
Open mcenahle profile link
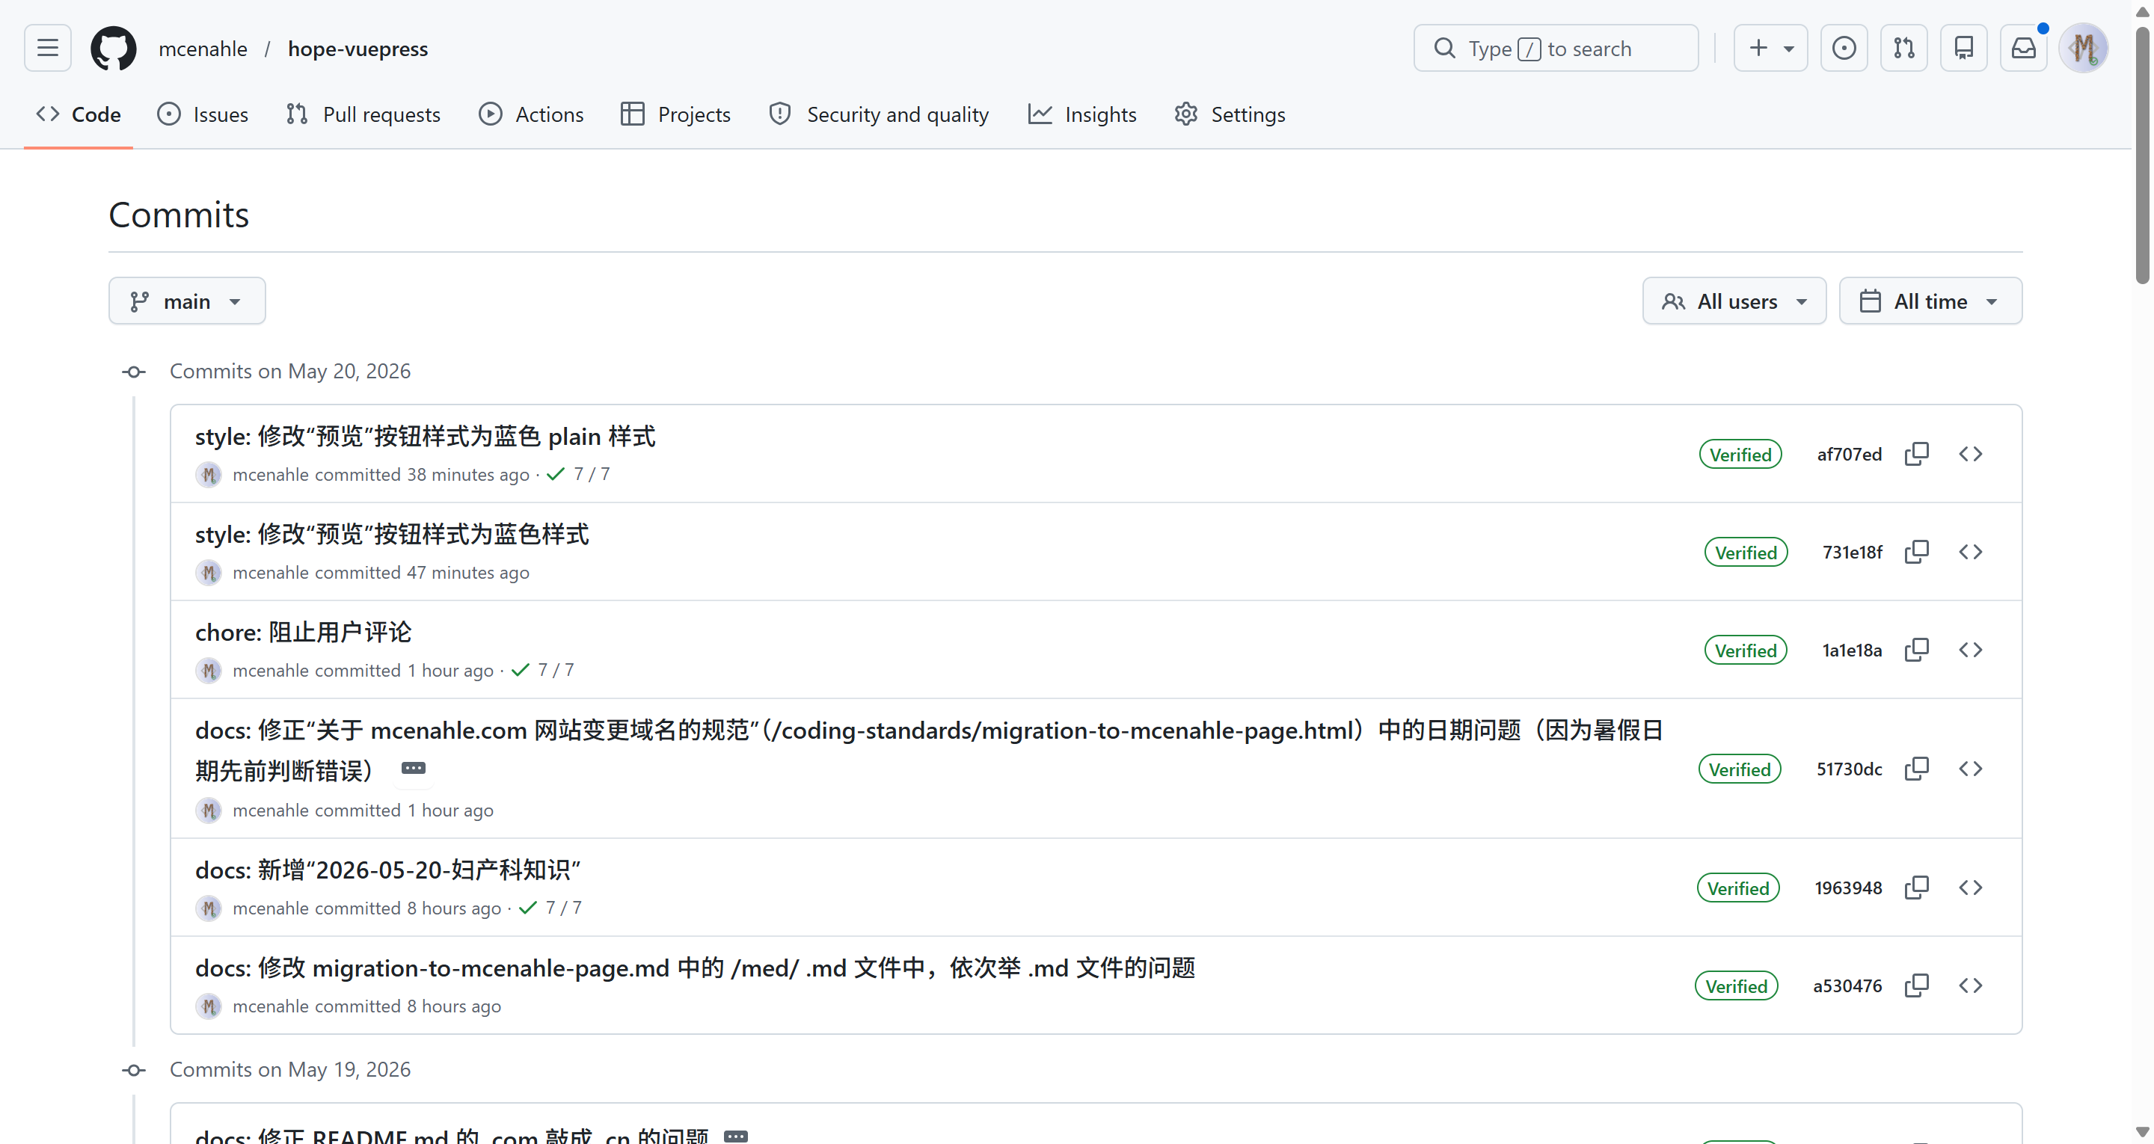tap(203, 49)
